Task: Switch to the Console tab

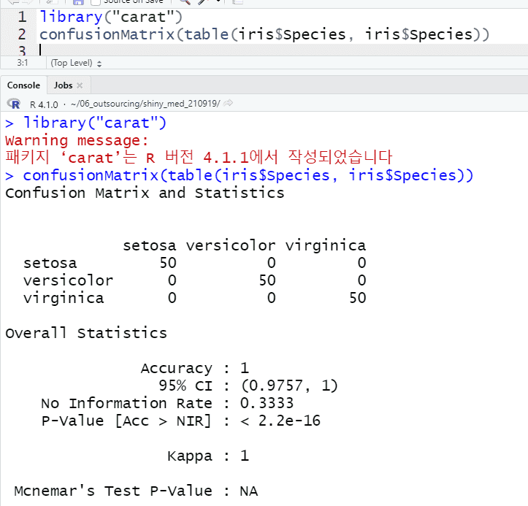Action: (x=23, y=85)
